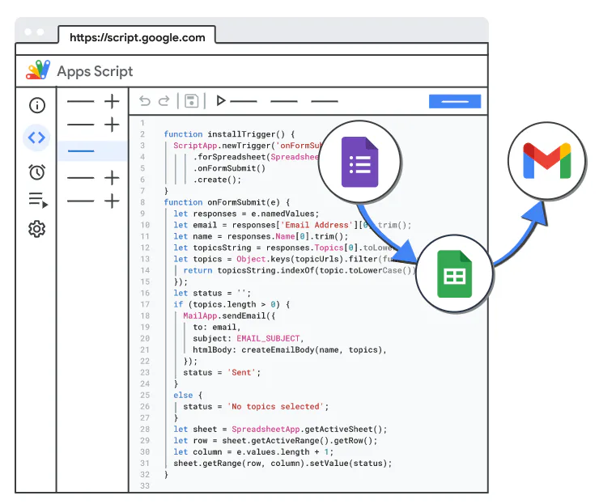Click the blue Deploy button
Viewport: 599px width, 504px height.
pos(455,102)
